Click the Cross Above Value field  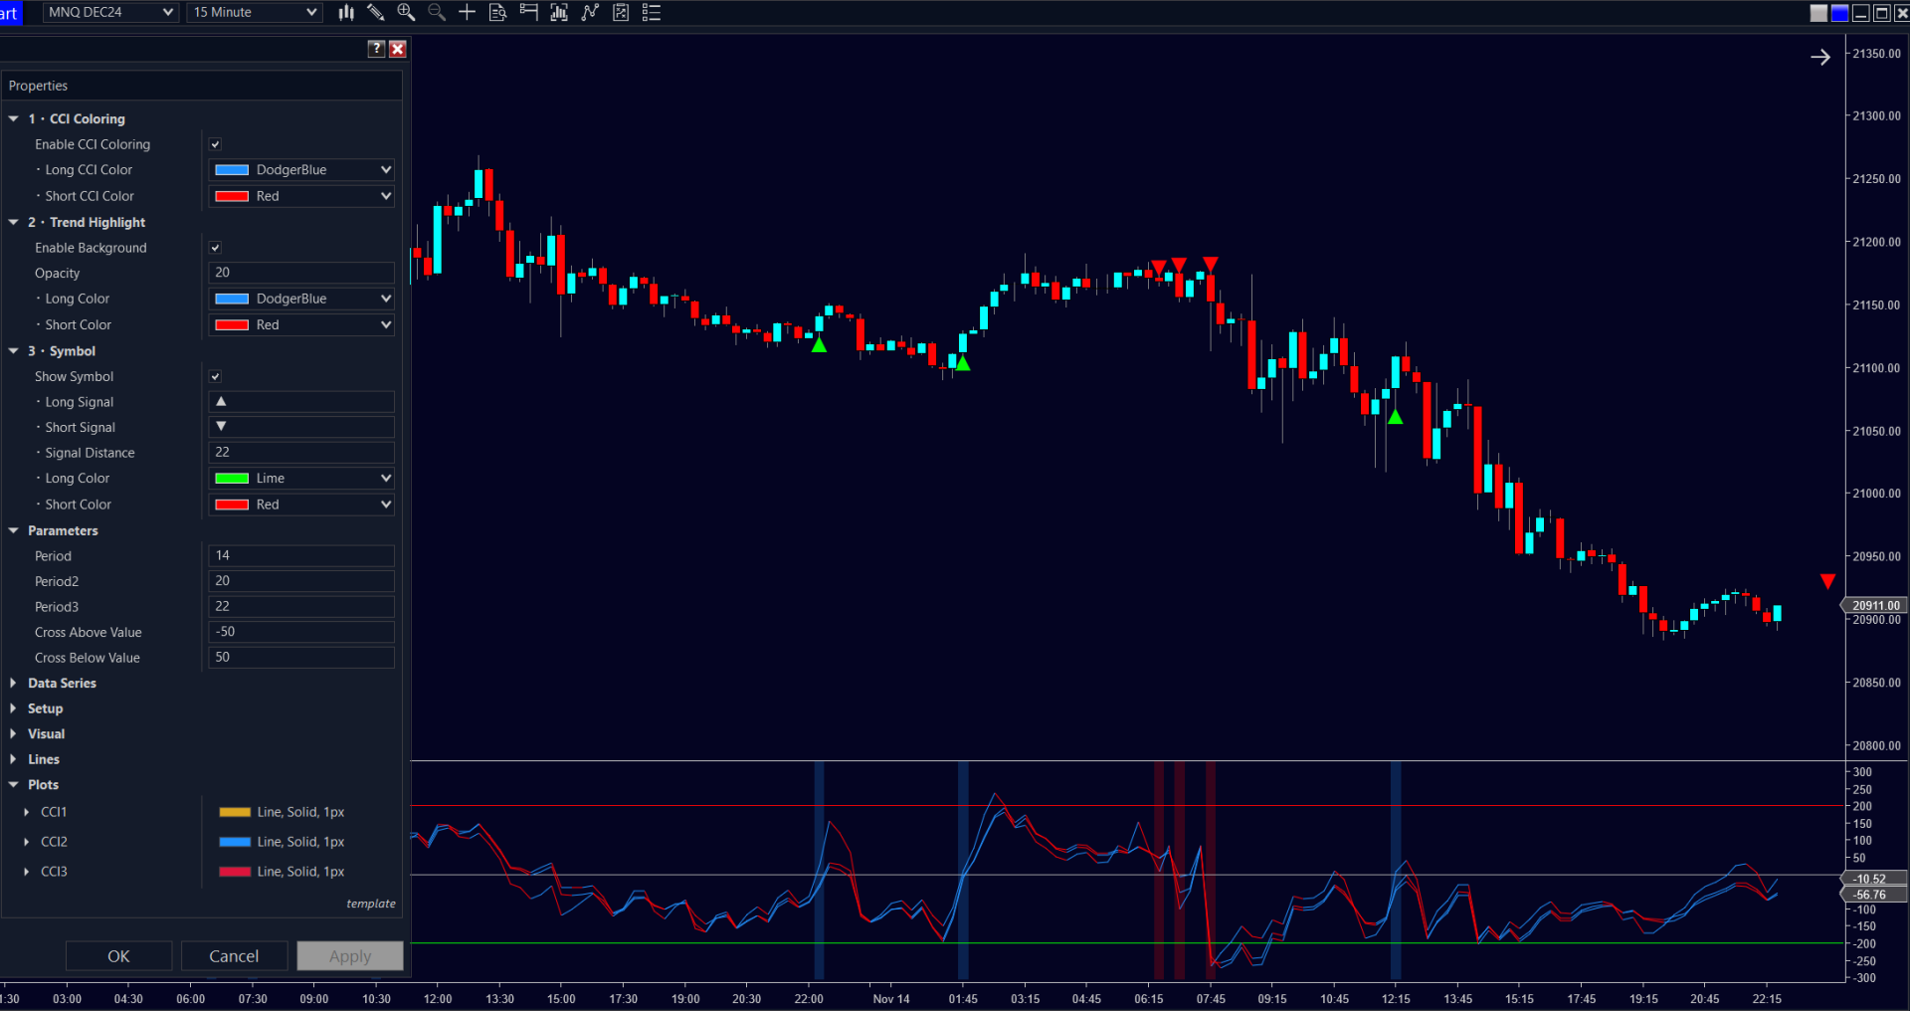click(x=301, y=632)
